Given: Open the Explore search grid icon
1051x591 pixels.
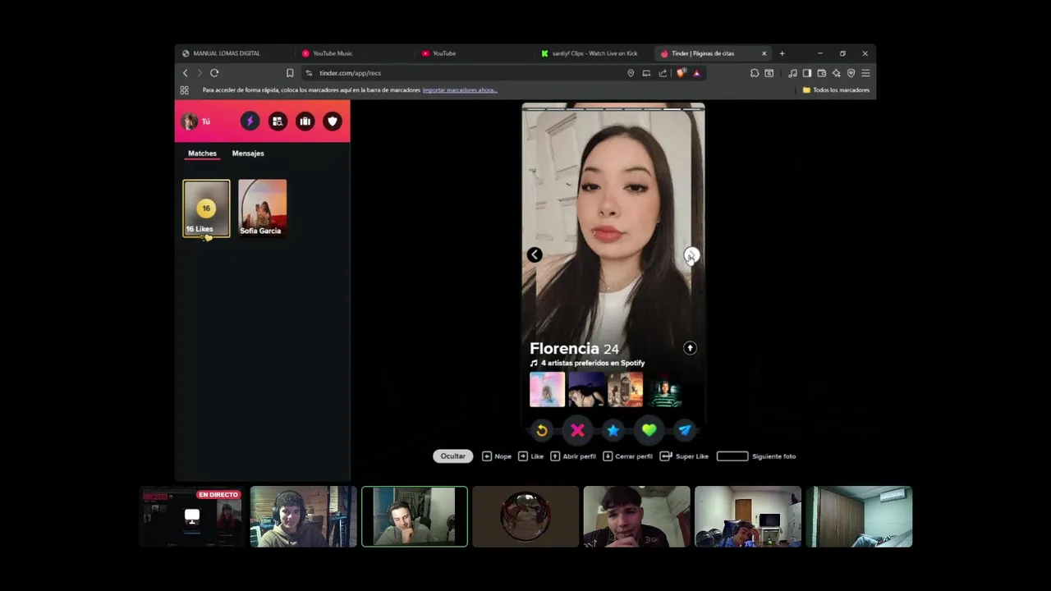Looking at the screenshot, I should point(278,121).
